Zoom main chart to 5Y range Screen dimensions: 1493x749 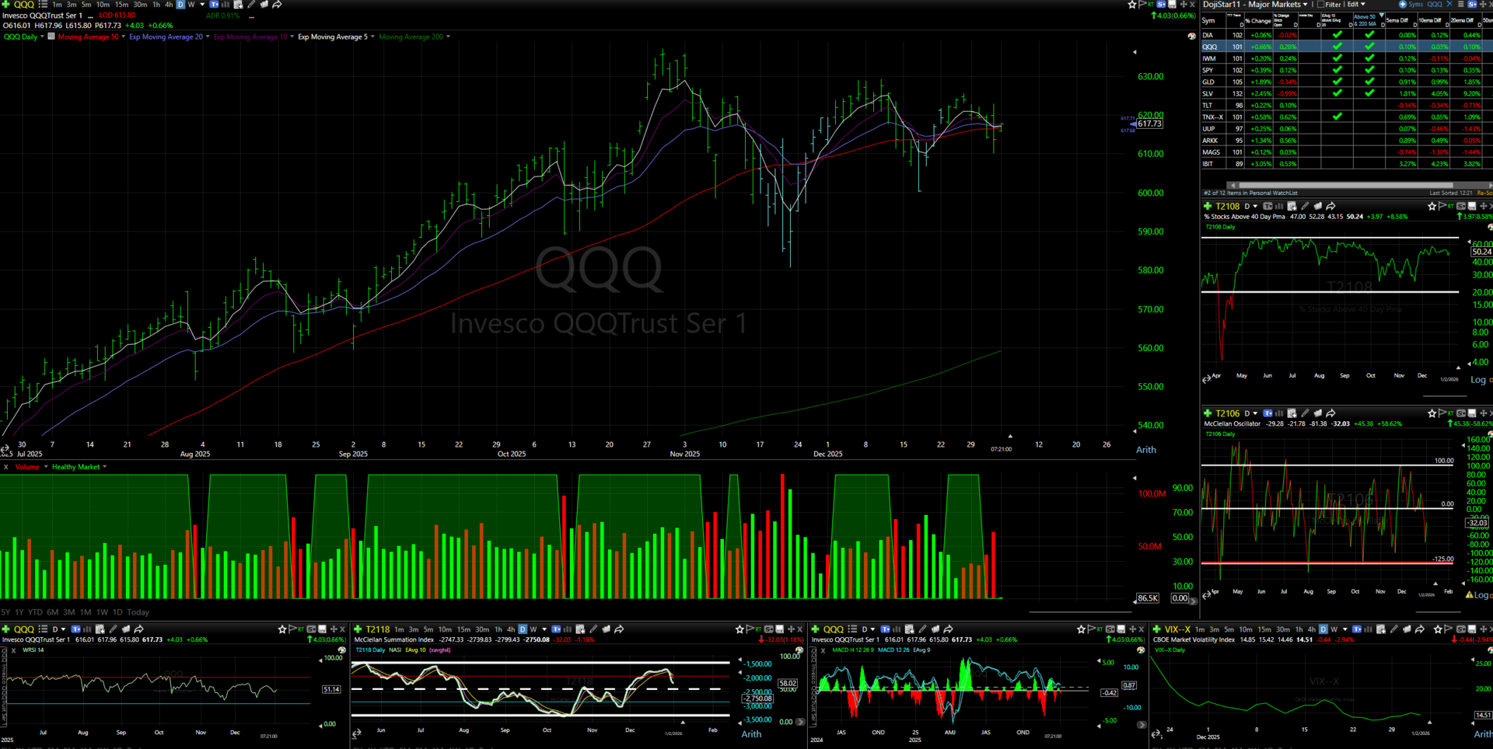pyautogui.click(x=6, y=612)
